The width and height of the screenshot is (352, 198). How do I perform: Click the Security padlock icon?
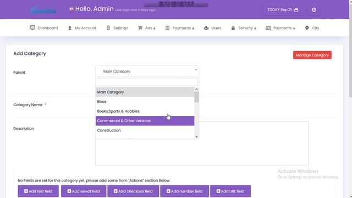(233, 28)
